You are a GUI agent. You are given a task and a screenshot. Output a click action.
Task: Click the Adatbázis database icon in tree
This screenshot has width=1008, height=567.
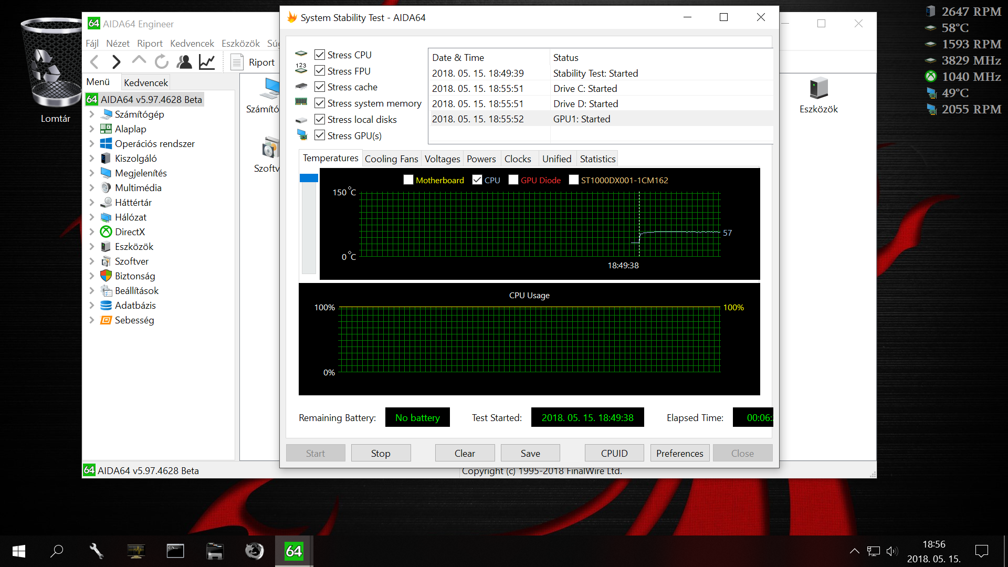point(106,305)
